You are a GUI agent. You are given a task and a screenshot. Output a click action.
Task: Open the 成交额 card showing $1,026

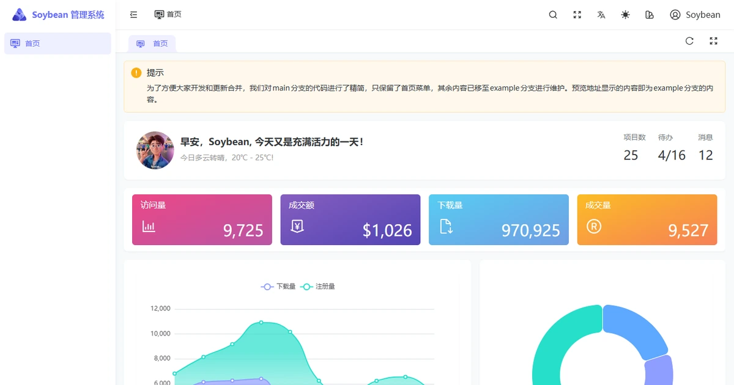click(350, 220)
